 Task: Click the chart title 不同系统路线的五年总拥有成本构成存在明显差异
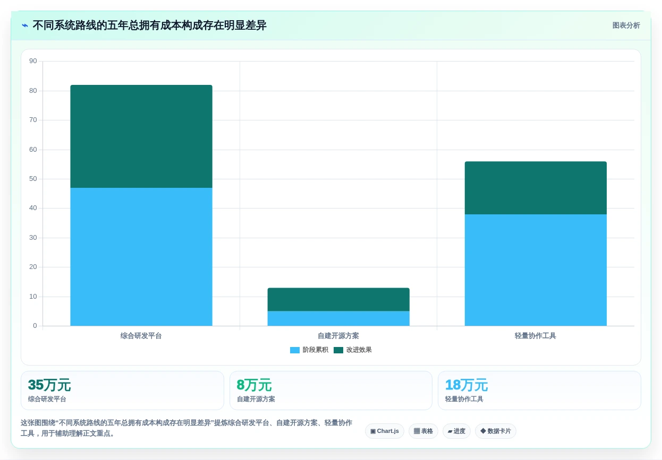(x=149, y=25)
